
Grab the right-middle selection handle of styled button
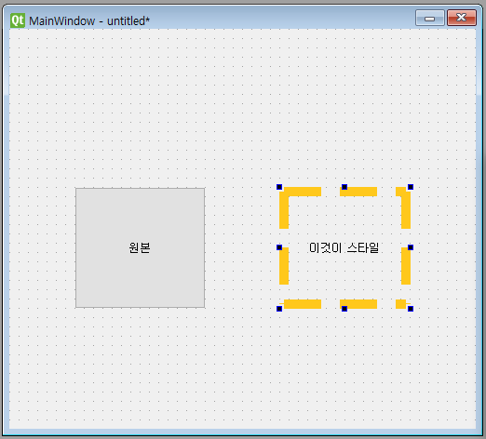coord(411,247)
